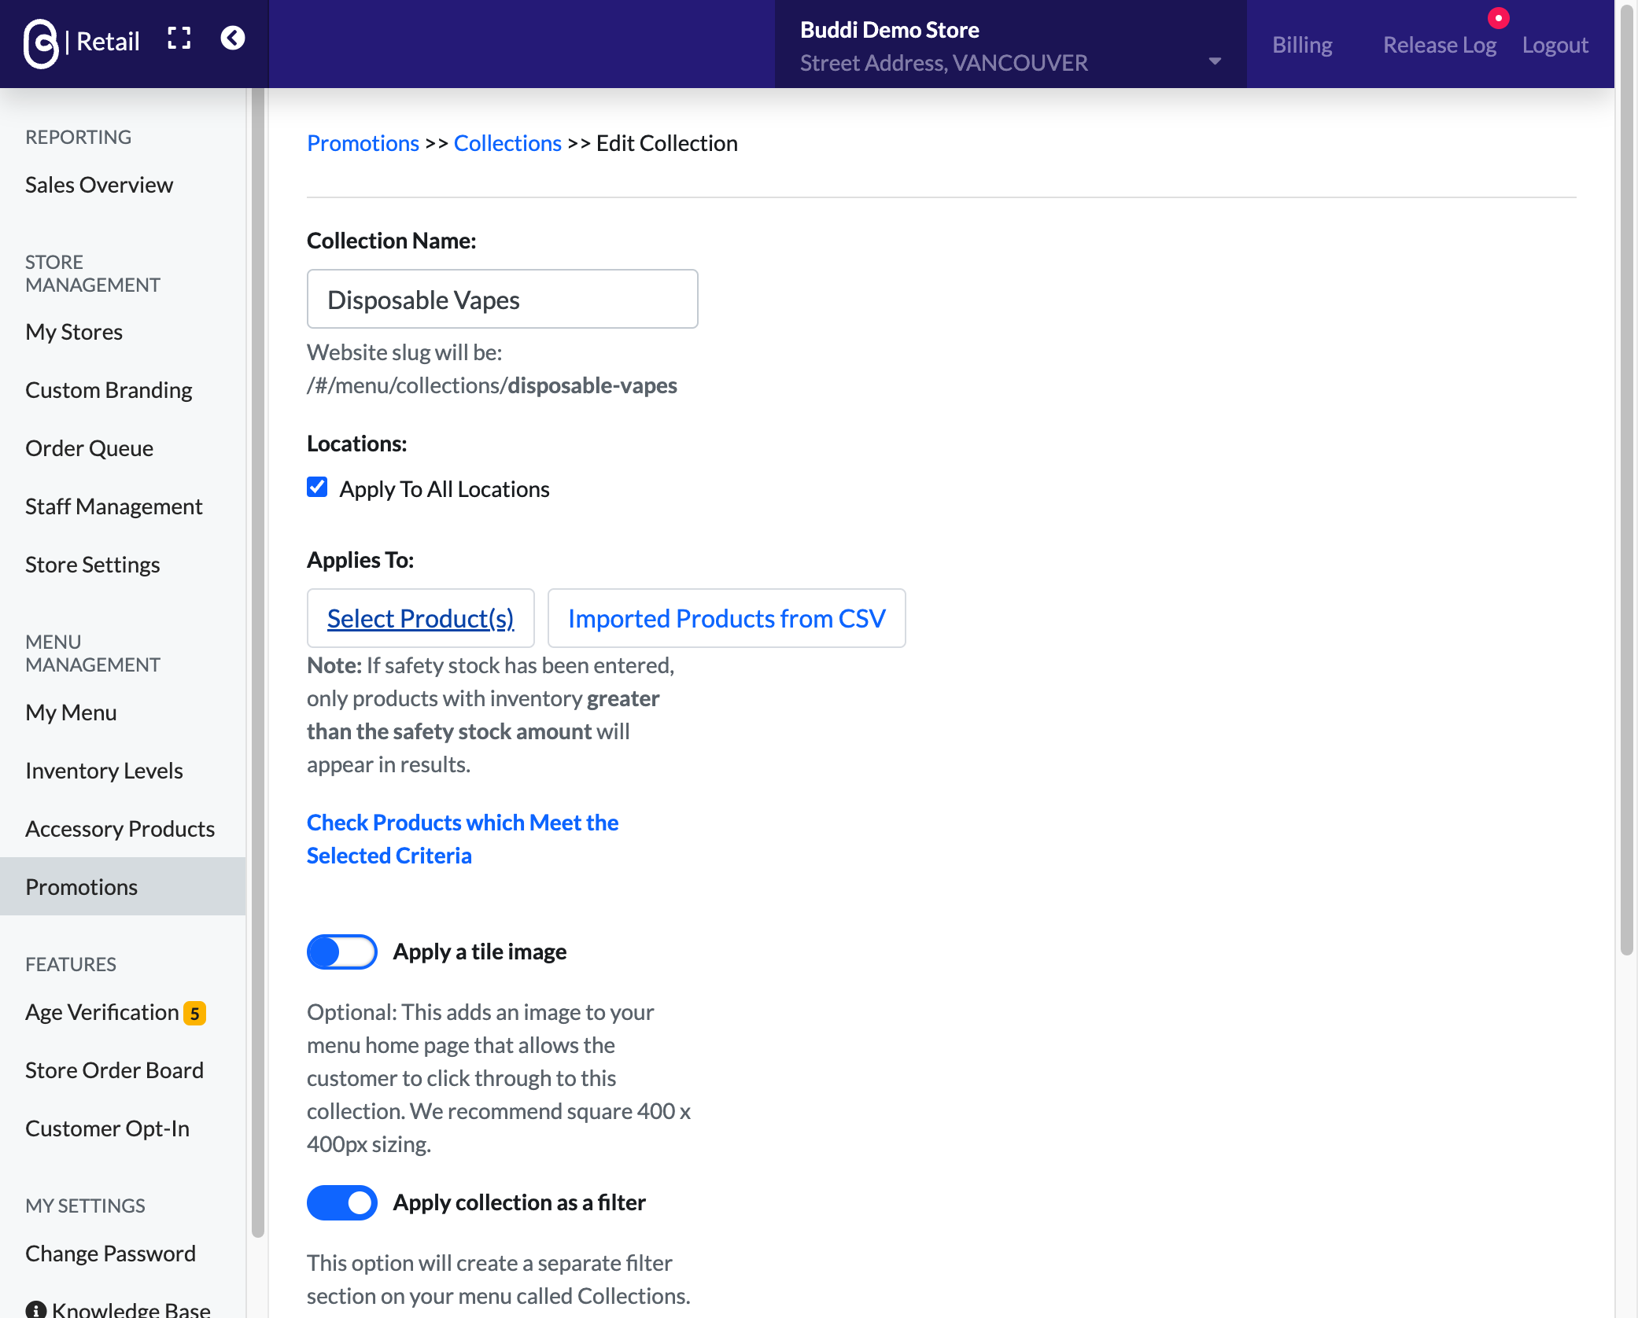This screenshot has width=1638, height=1318.
Task: Open Store Settings sidebar item
Action: click(92, 565)
